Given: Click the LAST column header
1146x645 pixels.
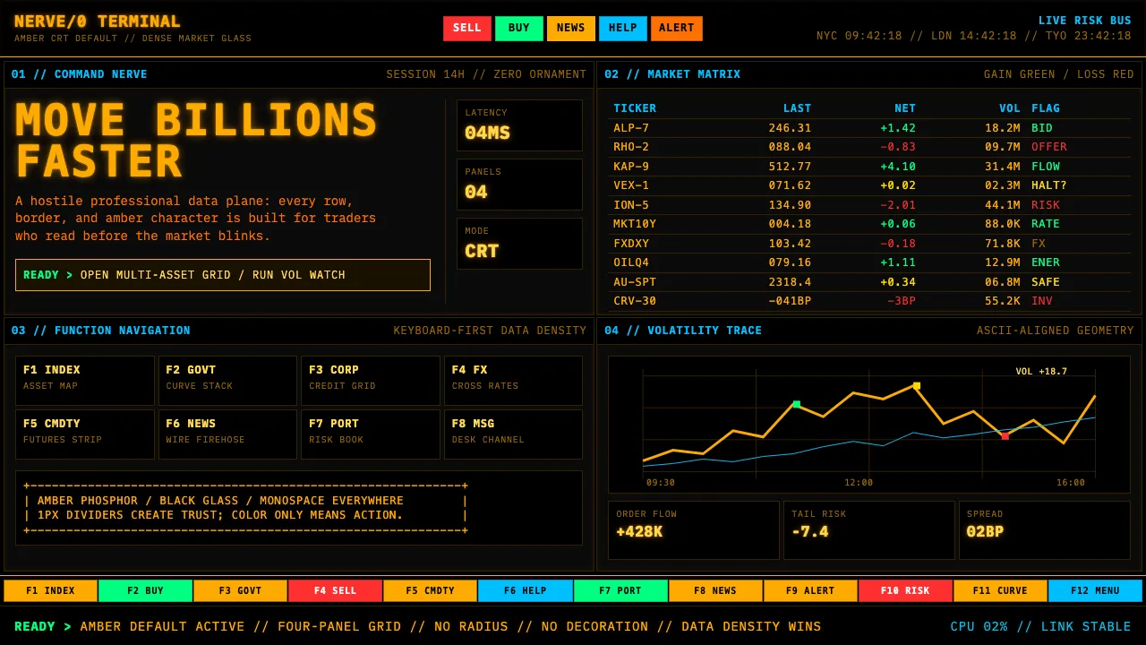Looking at the screenshot, I should (797, 108).
